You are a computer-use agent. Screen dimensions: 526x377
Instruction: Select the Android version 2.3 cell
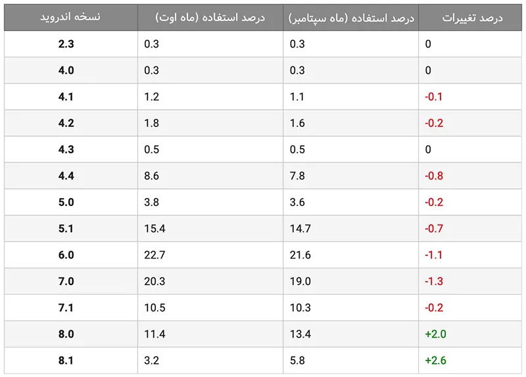coord(66,44)
